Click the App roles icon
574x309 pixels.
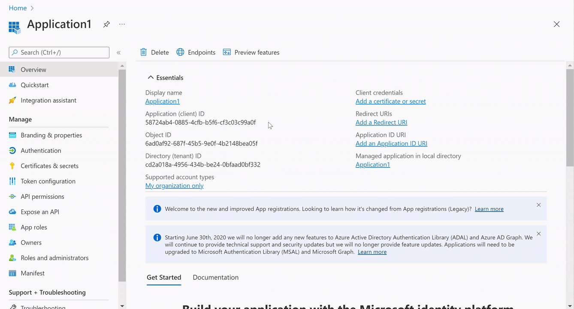[x=12, y=227]
